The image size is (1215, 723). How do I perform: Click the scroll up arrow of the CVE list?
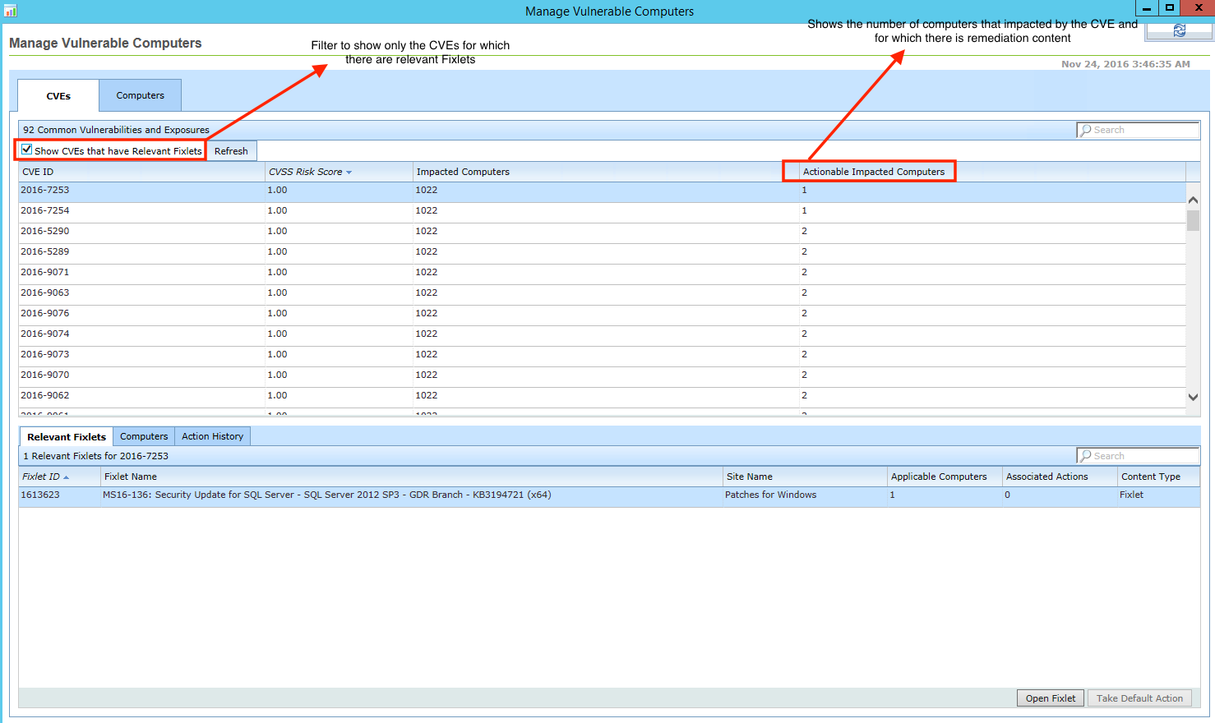pyautogui.click(x=1193, y=200)
